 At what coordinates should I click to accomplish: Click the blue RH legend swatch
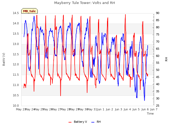93,122
